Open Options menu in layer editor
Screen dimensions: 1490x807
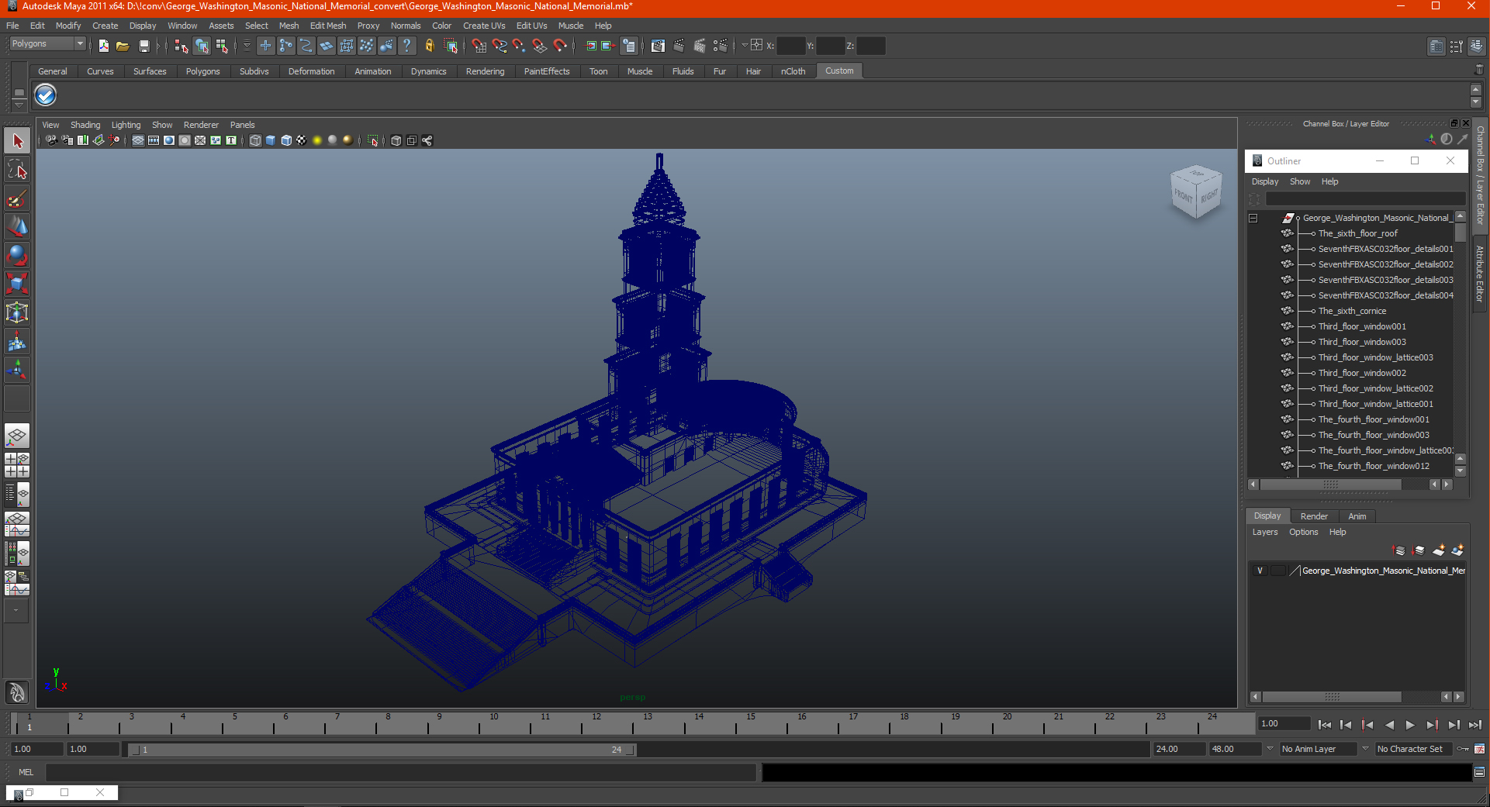tap(1303, 532)
